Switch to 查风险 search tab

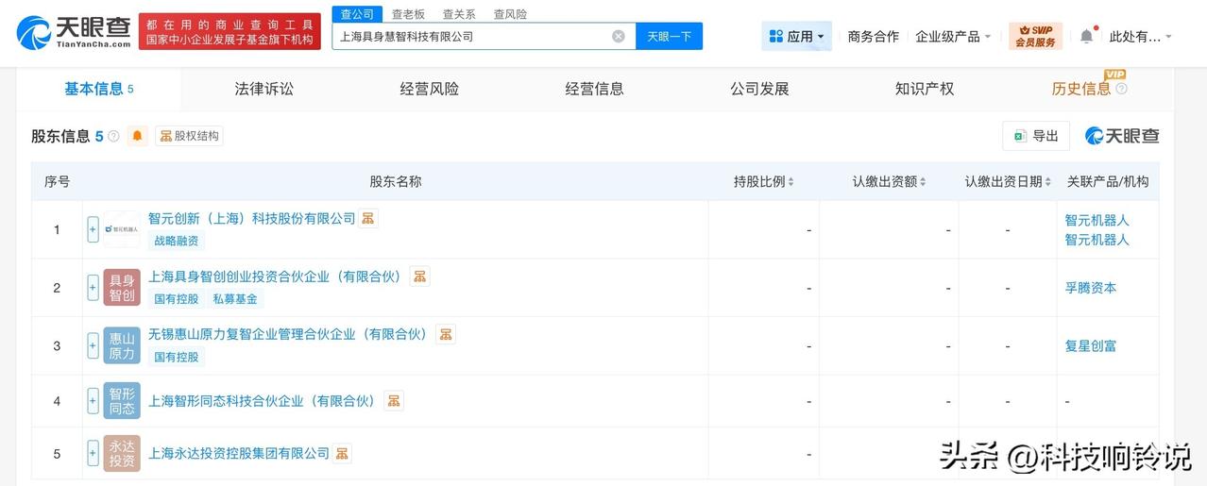(510, 14)
